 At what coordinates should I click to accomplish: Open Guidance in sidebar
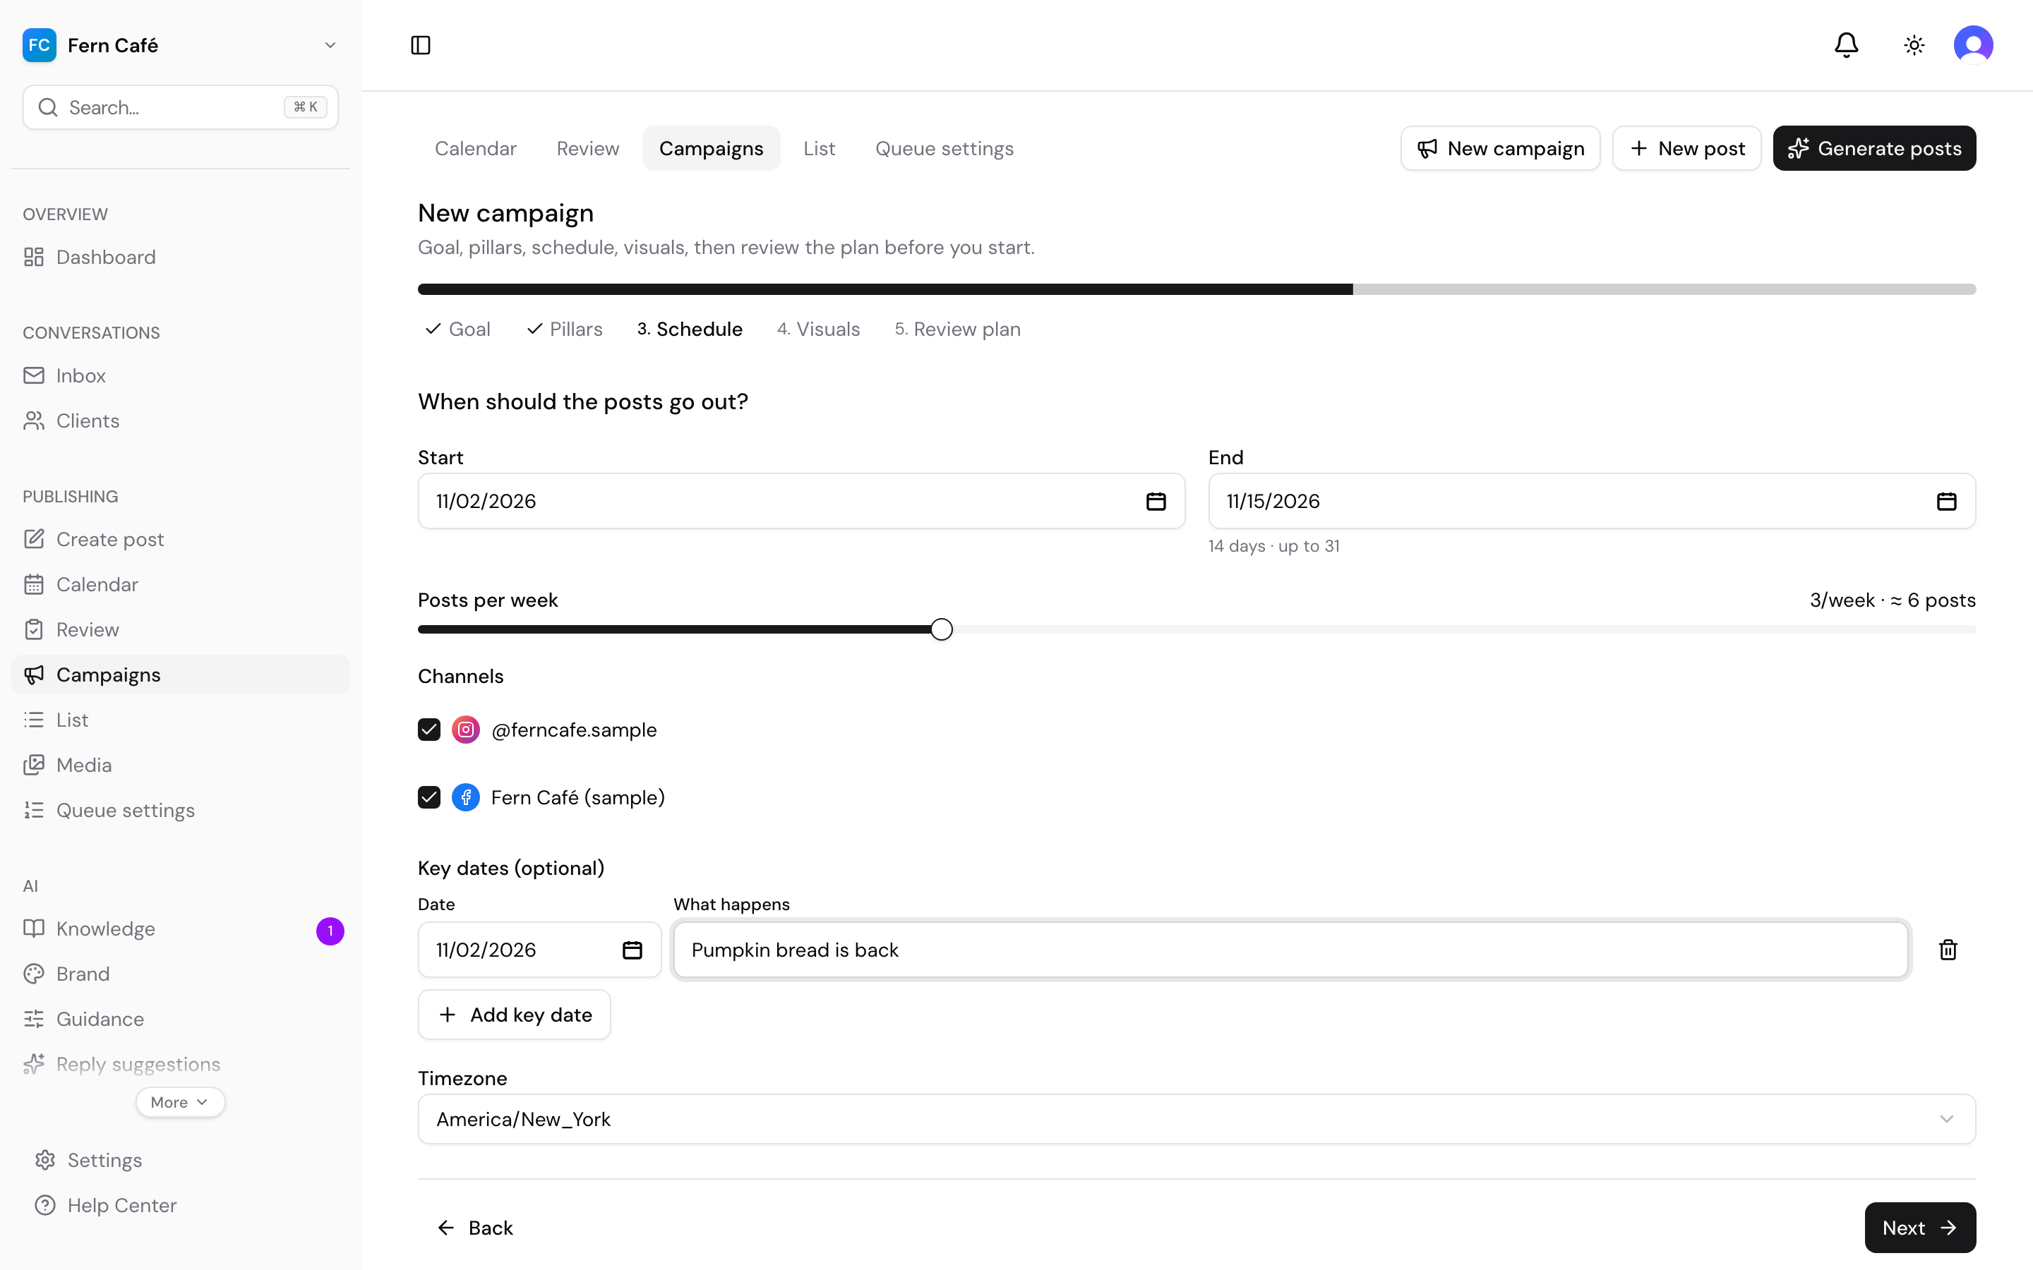[x=181, y=1019]
